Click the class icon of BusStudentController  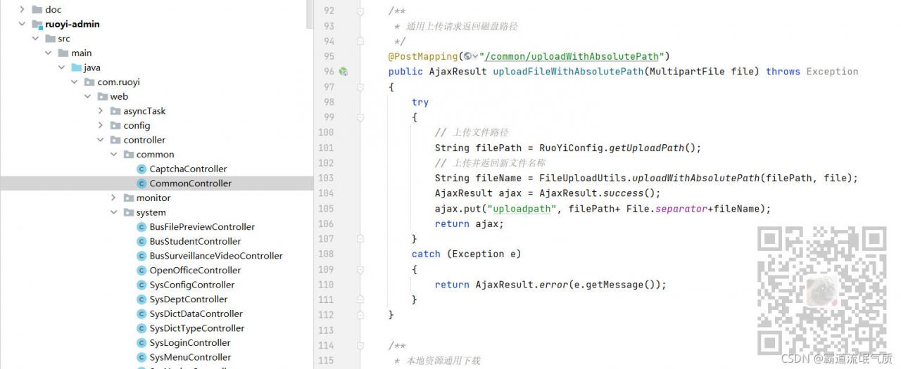141,241
